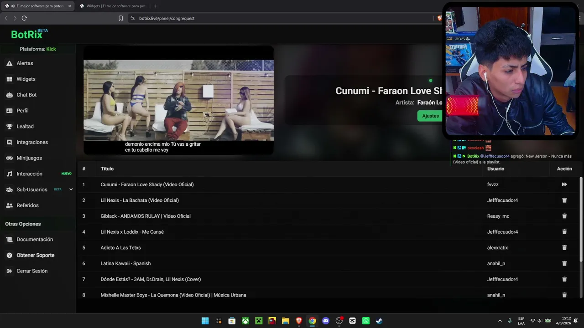The width and height of the screenshot is (584, 328).
Task: Go back in browser history
Action: (6, 18)
